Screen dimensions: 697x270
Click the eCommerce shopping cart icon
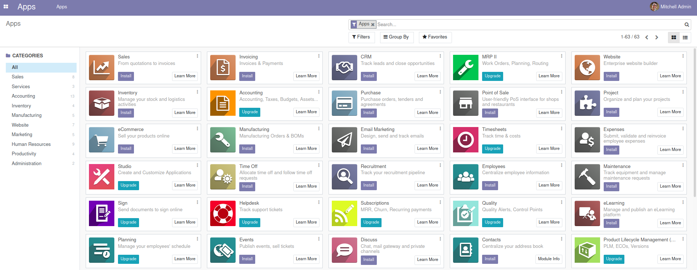(102, 140)
